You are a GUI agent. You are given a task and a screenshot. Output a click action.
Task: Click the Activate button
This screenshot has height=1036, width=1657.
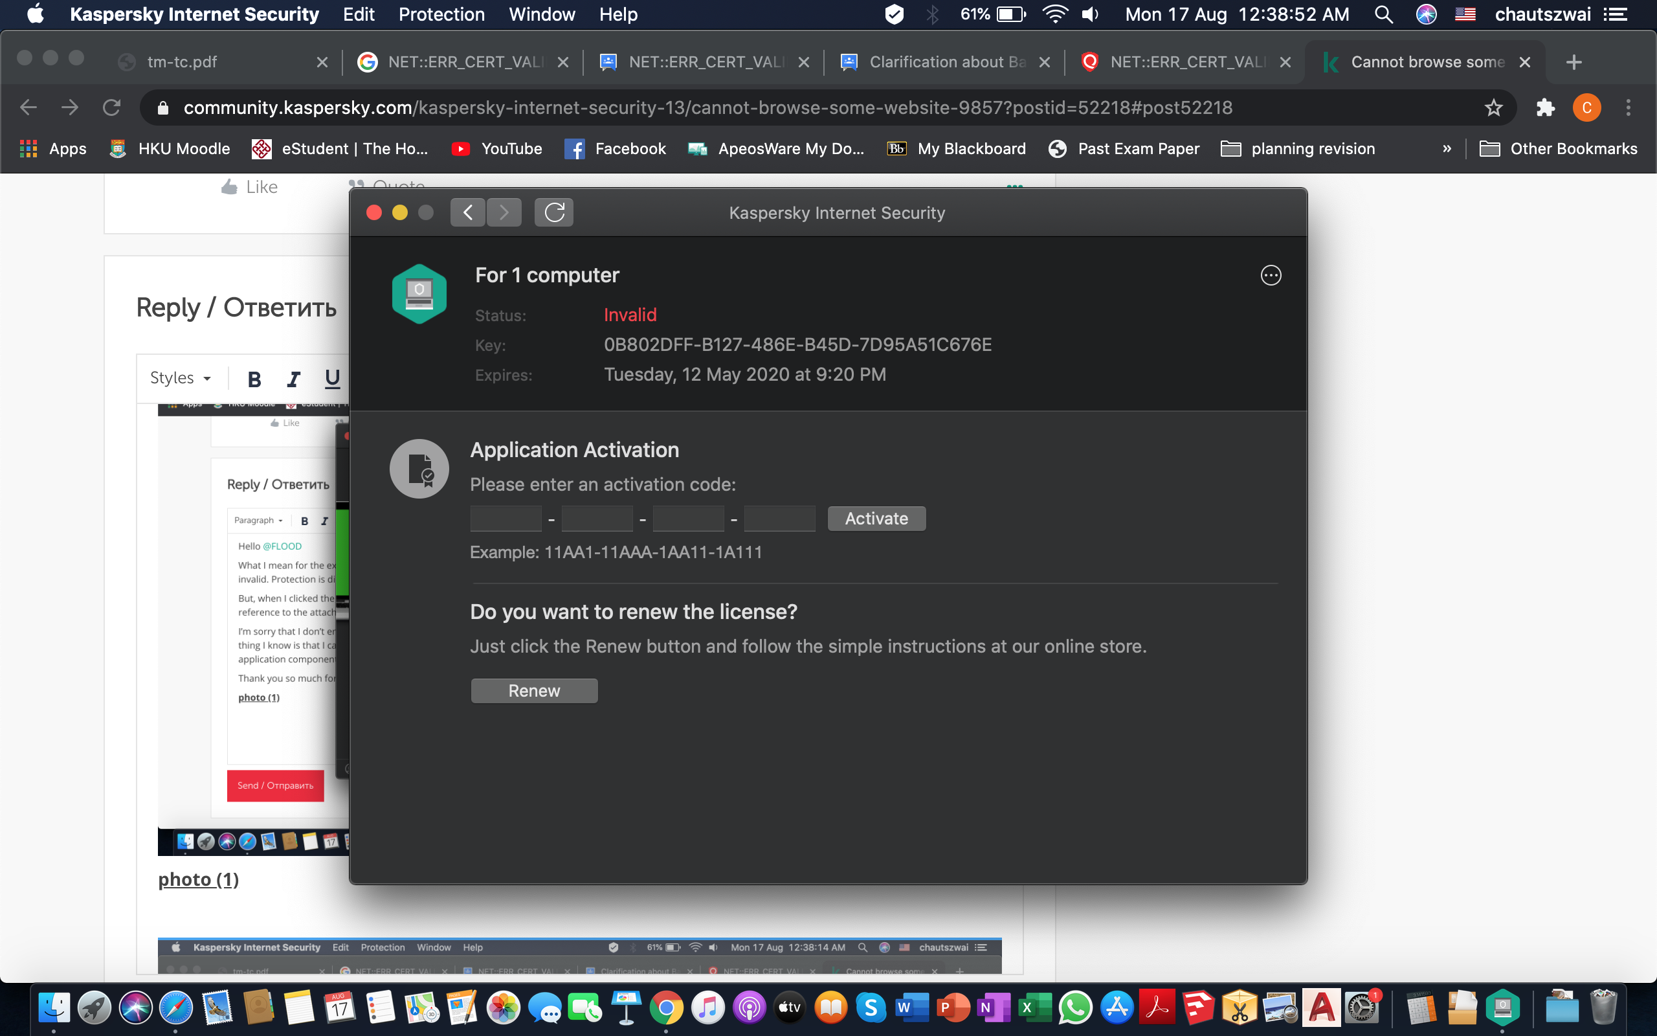876,519
